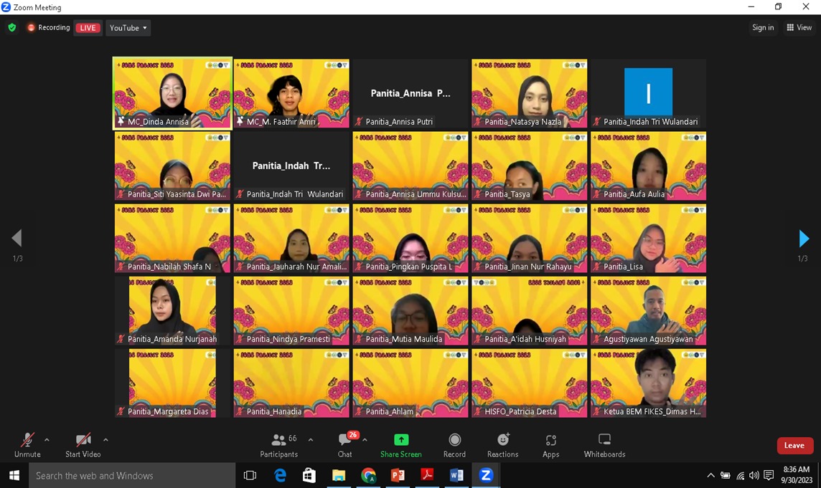Unmute the microphone
Viewport: 821px width, 488px height.
pos(27,445)
